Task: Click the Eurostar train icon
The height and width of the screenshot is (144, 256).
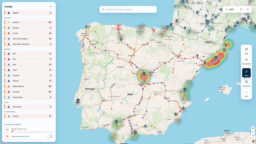Action: pos(9,116)
